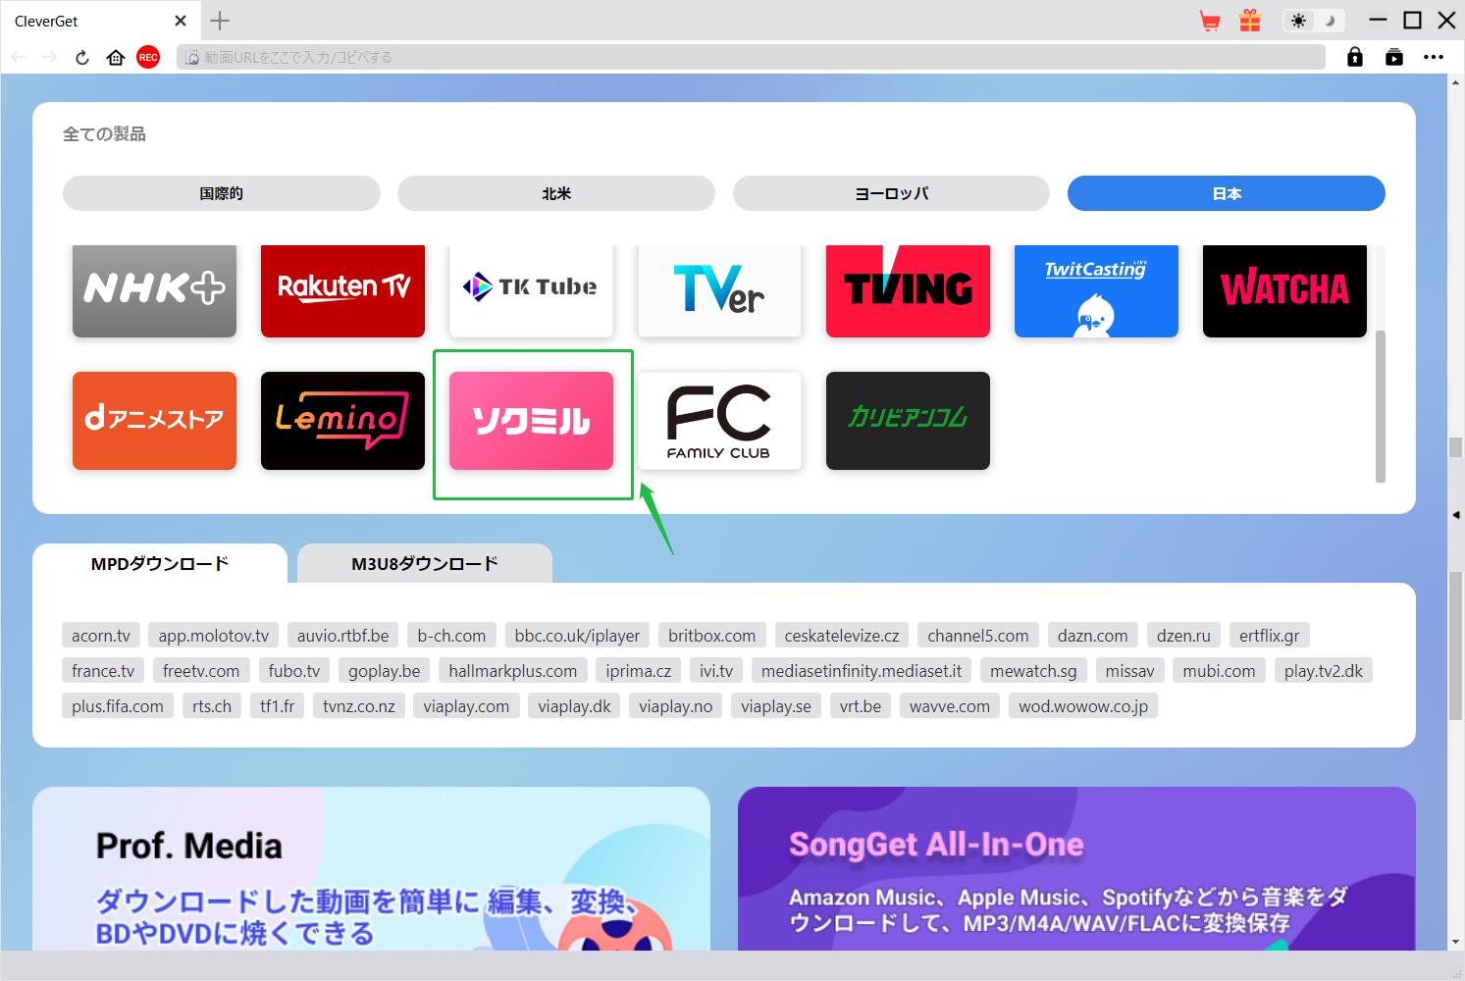Open the shopping cart icon
This screenshot has width=1465, height=981.
coord(1210,21)
